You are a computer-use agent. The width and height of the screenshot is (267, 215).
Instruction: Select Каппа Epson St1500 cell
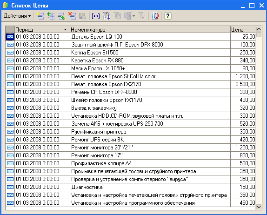tap(150, 53)
